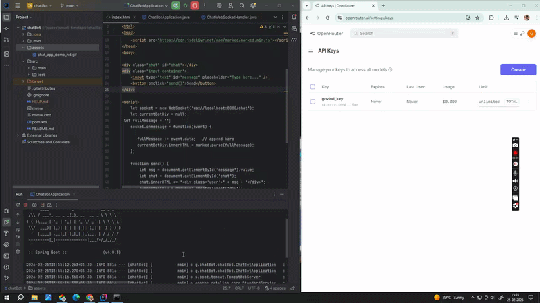Bookmark this page star icon in Chrome
The width and height of the screenshot is (540, 303).
477,18
